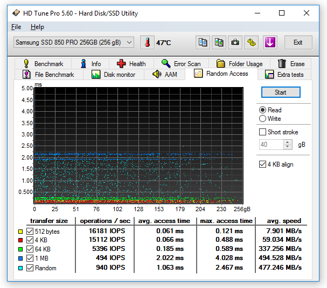The width and height of the screenshot is (327, 288).
Task: Click the Start button
Action: [281, 92]
